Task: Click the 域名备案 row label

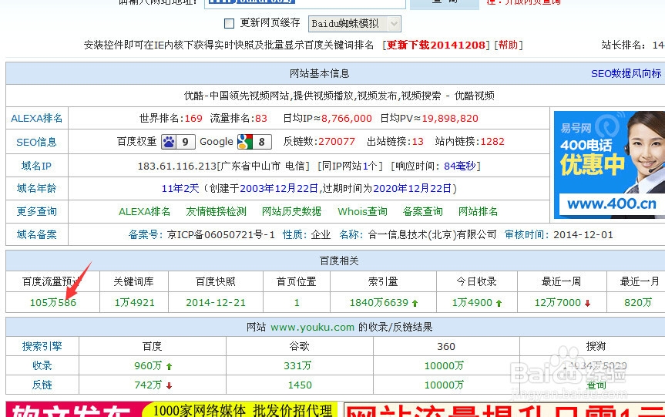Action: click(x=36, y=234)
